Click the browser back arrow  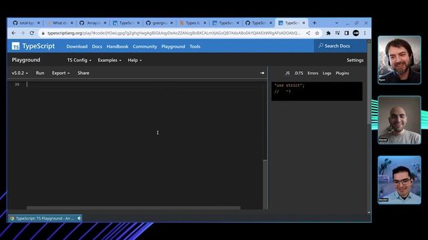(13, 33)
